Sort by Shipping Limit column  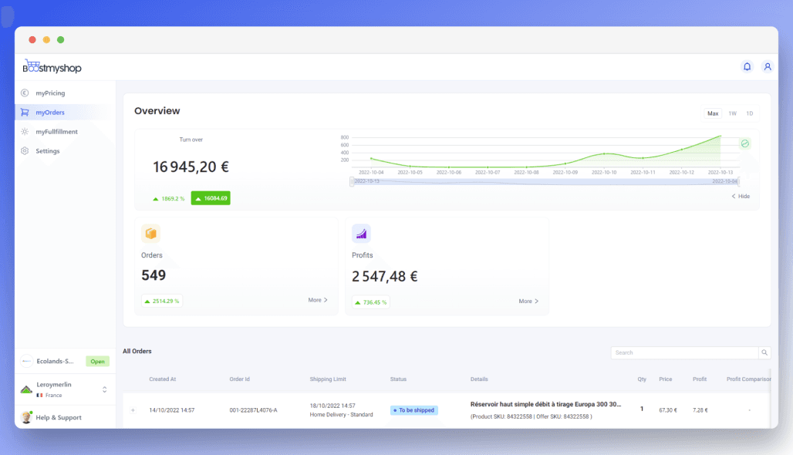(x=328, y=379)
